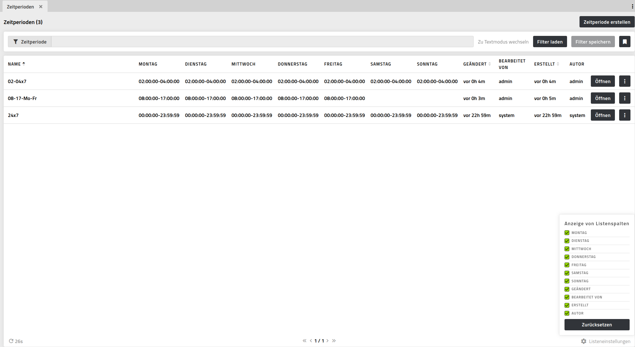635x347 pixels.
Task: Uncheck the Bearbeitet von column checkbox
Action: click(x=567, y=297)
